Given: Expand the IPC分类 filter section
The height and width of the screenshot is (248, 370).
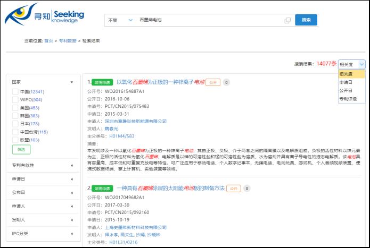Looking at the screenshot, I should [43, 234].
